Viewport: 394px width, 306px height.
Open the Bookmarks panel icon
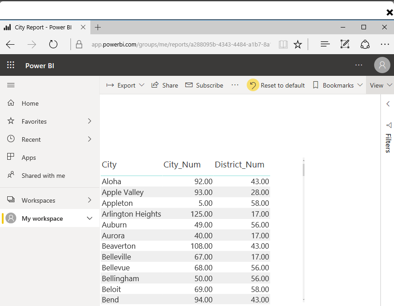tap(316, 85)
